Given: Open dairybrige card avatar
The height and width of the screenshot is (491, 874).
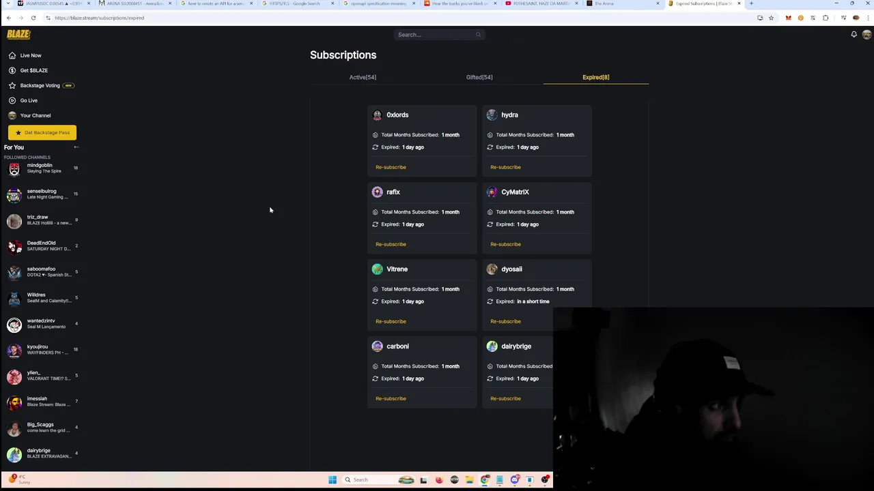Looking at the screenshot, I should tap(492, 346).
